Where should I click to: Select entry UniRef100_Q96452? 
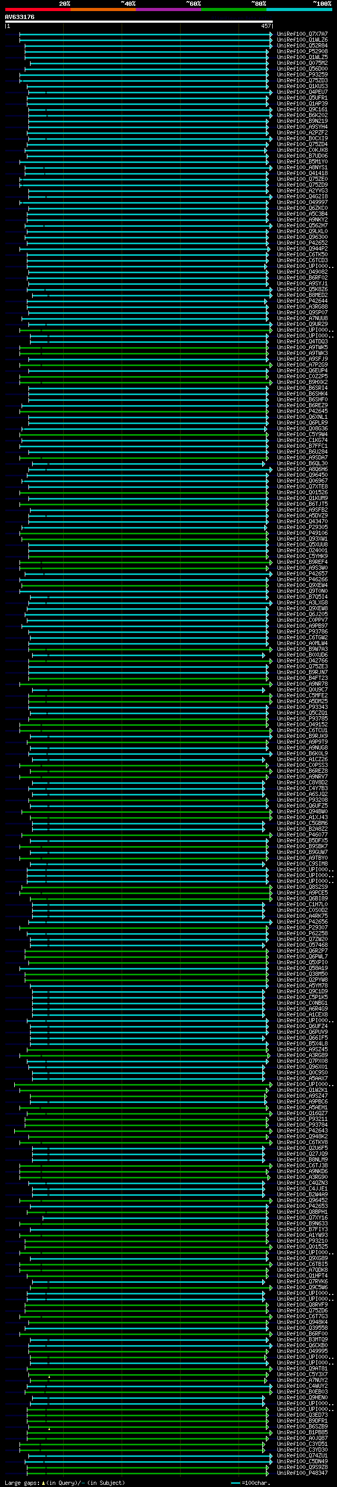point(302,1200)
